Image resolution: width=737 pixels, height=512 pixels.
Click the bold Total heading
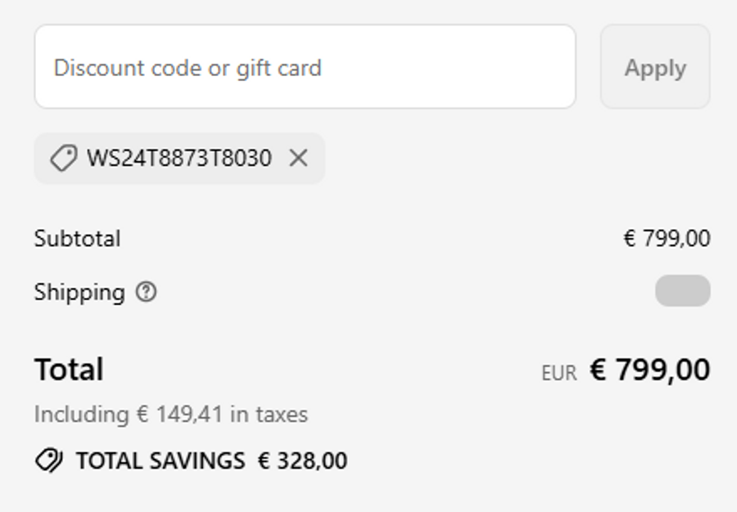coord(69,370)
